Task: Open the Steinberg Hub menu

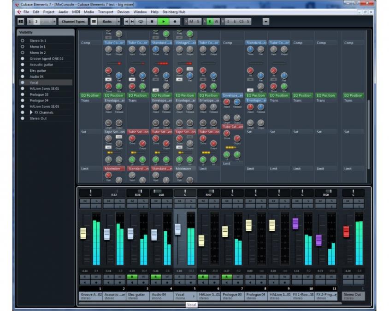Action: (174, 12)
